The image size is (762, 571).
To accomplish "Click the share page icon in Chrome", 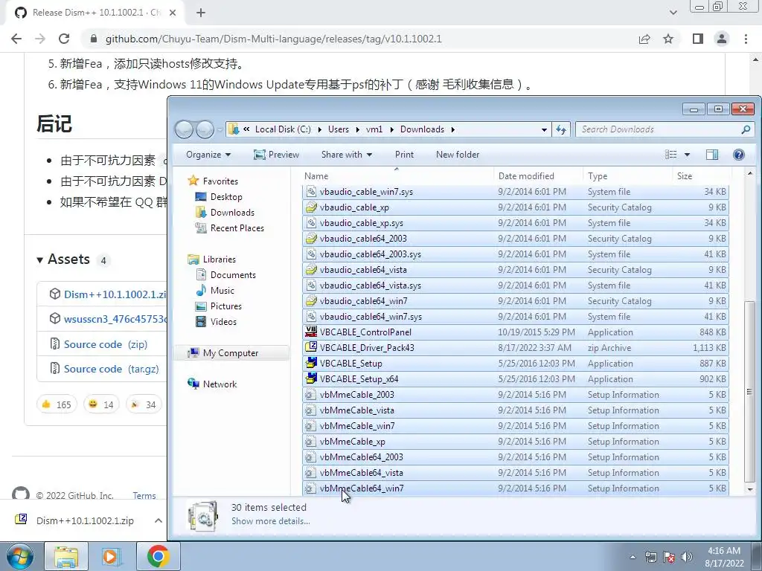I will 644,39.
